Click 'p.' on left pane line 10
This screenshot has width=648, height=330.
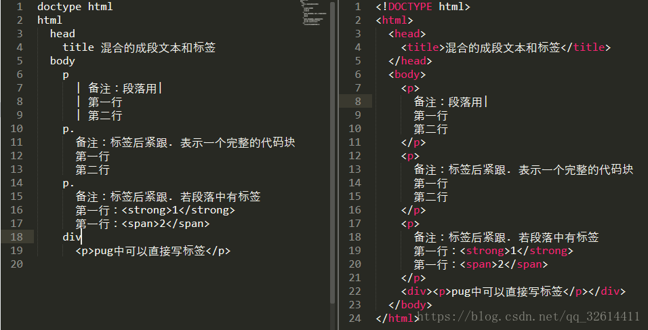68,129
